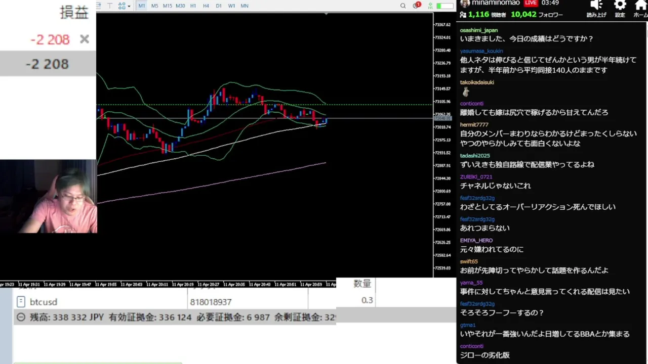Open commenter ZUIEIKI_0721 profile
Screen dimensions: 648x364
point(476,177)
